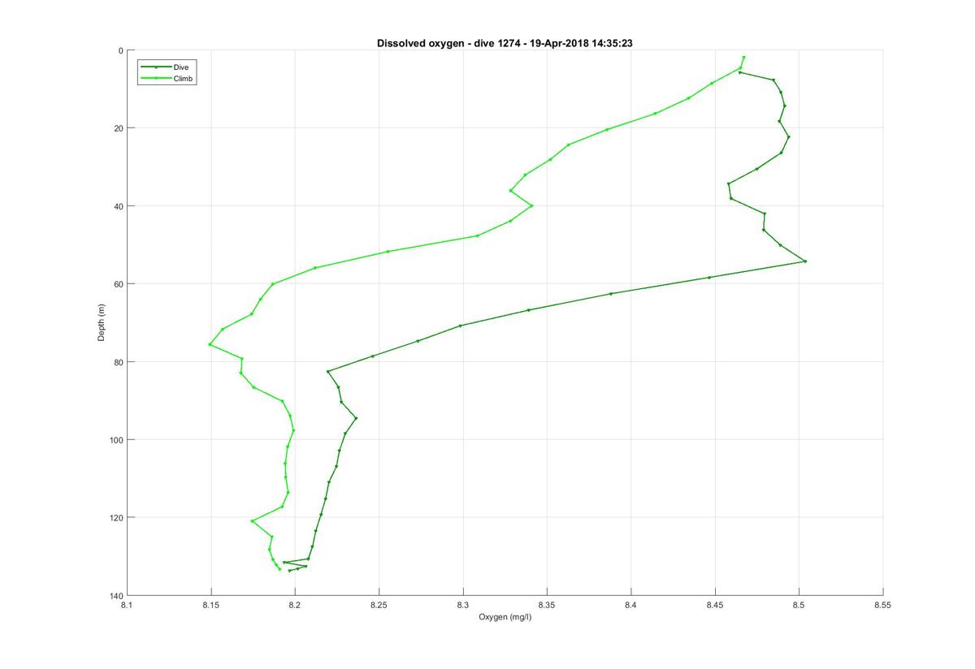
Task: Select the 'Dive' legend entry
Action: [168, 67]
